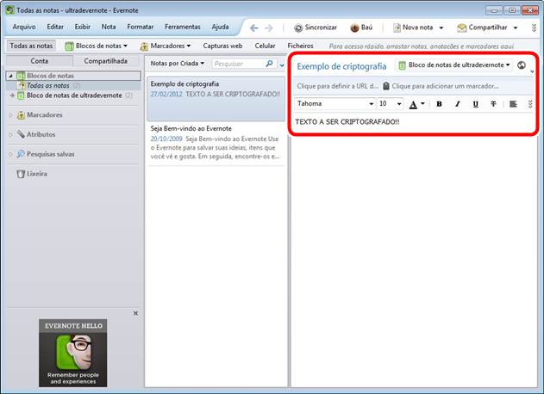The width and height of the screenshot is (544, 394).
Task: Toggle bold formatting
Action: (439, 104)
